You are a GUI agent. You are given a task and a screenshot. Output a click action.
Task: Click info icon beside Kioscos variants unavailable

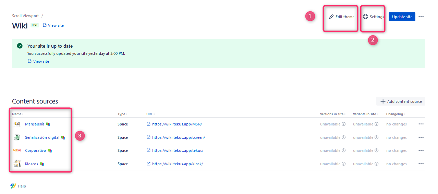pos(376,164)
